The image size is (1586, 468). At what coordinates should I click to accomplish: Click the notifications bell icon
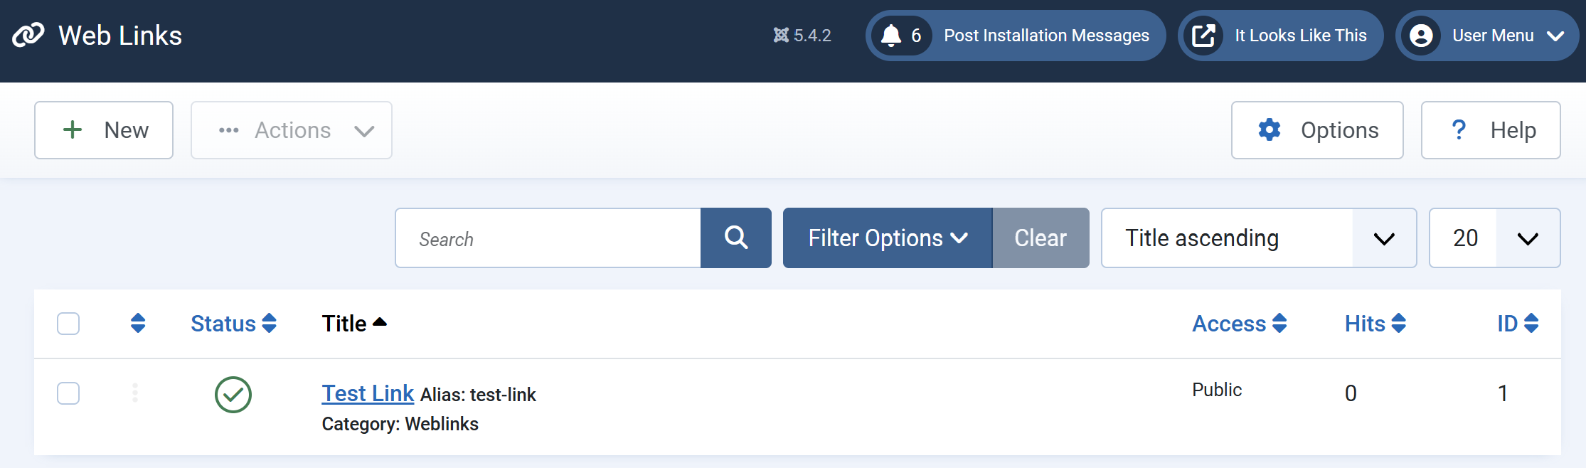[891, 36]
